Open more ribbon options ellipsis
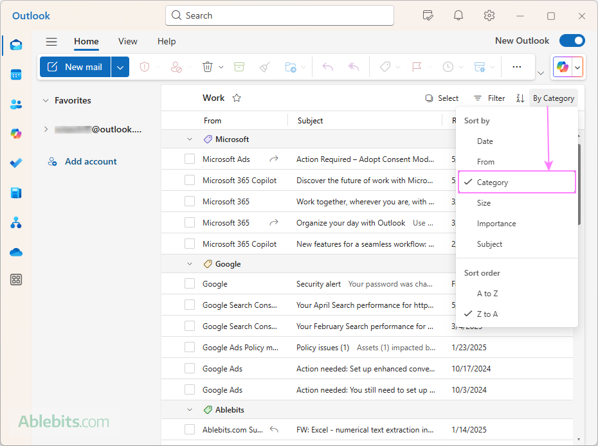 pos(517,67)
